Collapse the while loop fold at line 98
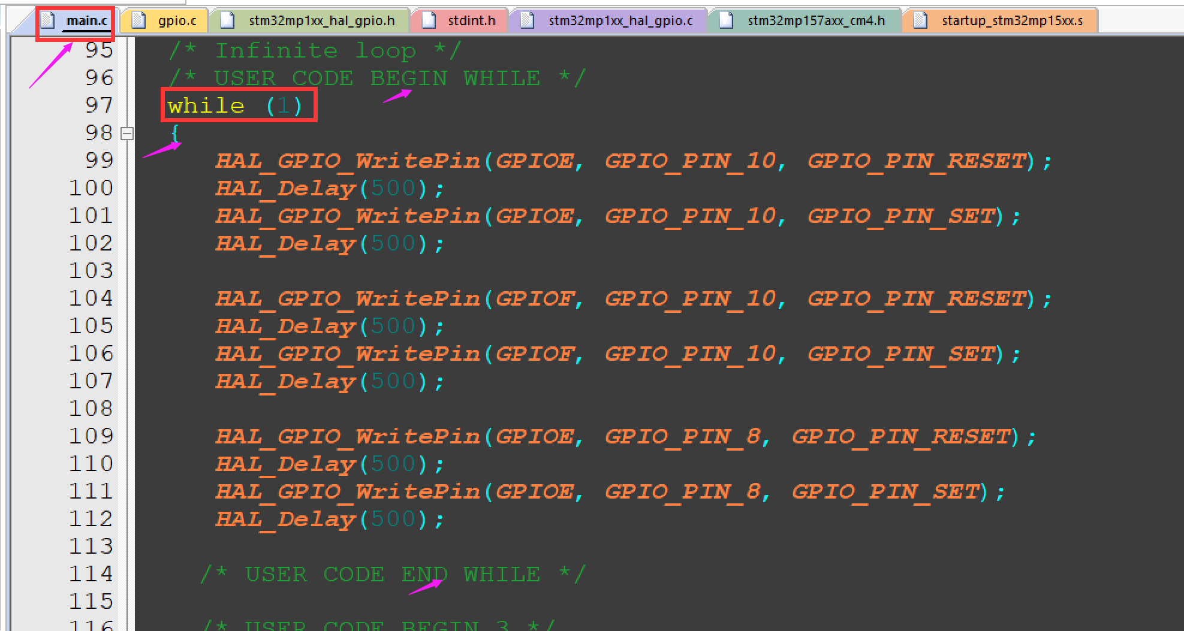 click(x=127, y=134)
